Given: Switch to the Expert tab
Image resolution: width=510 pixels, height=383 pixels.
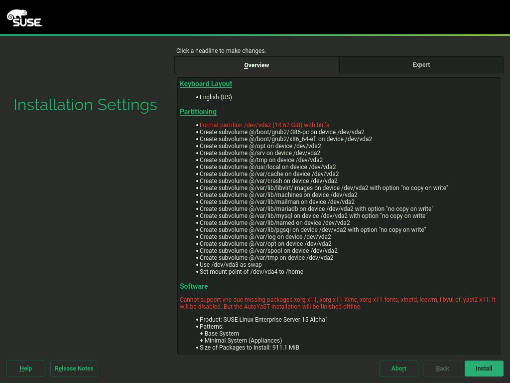Looking at the screenshot, I should tap(421, 65).
